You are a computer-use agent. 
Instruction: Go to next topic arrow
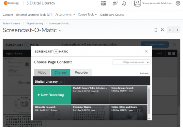(177, 30)
